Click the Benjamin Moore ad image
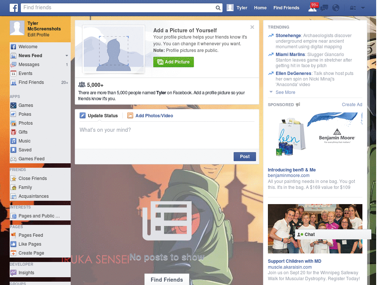Image resolution: width=381 pixels, height=285 pixels. 315,138
